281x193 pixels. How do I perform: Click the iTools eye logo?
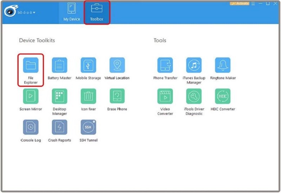(x=11, y=11)
